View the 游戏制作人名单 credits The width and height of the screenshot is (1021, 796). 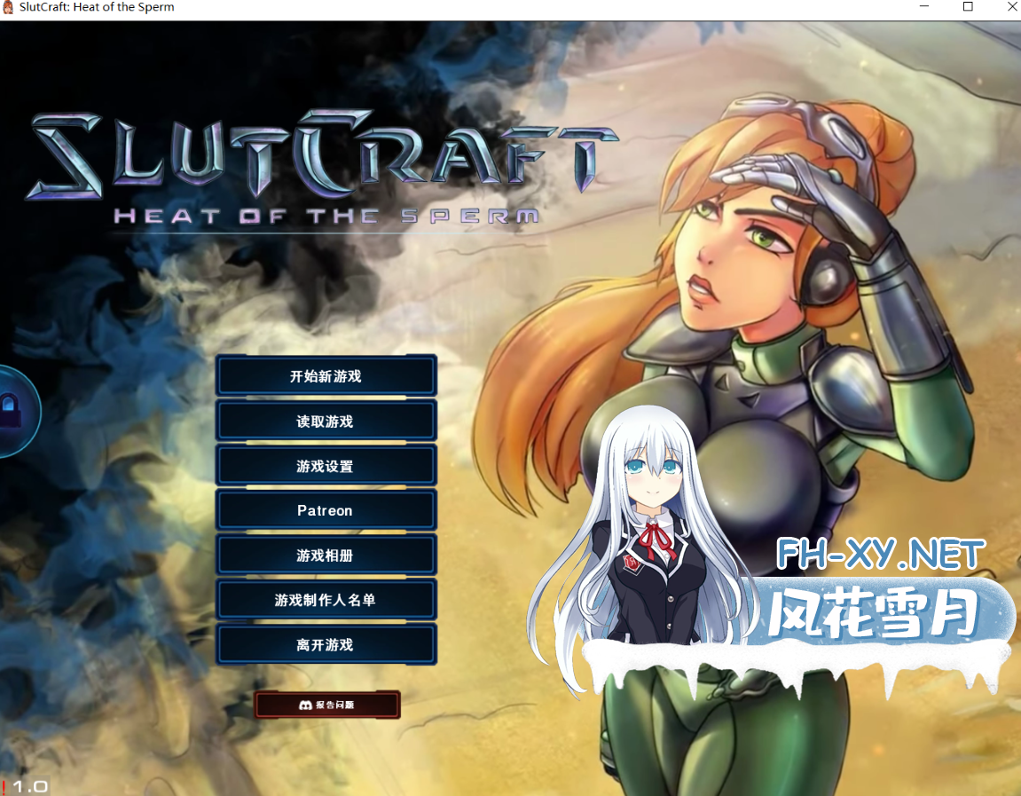(x=326, y=600)
